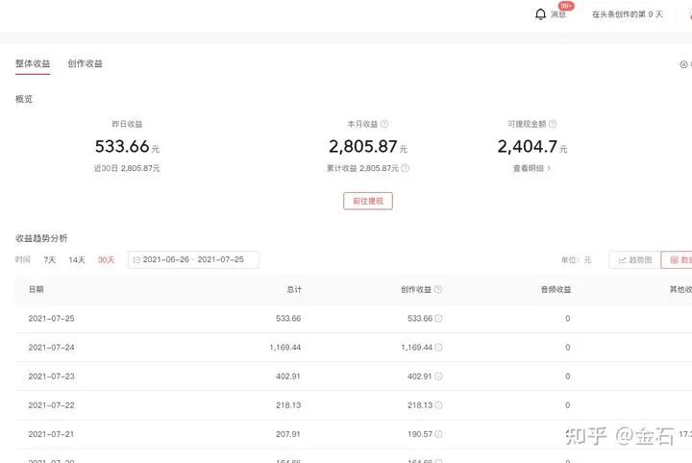Click the help icon next to 可提现金额
The image size is (692, 463).
[553, 124]
